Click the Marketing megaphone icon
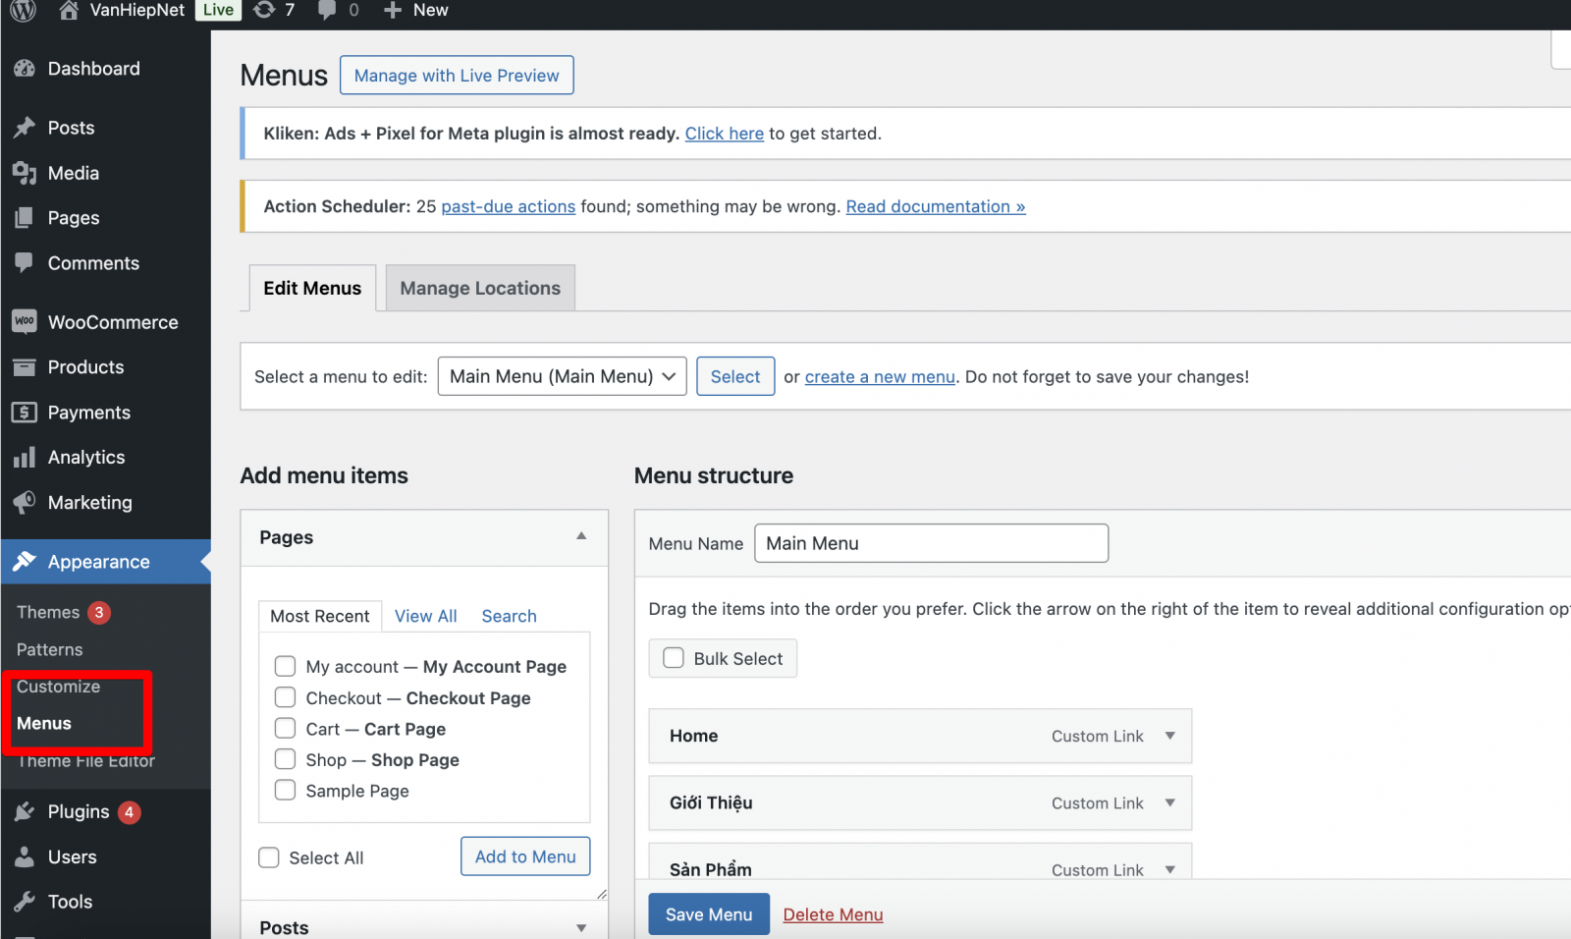 (x=25, y=502)
